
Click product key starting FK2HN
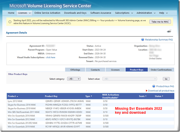[63, 105]
